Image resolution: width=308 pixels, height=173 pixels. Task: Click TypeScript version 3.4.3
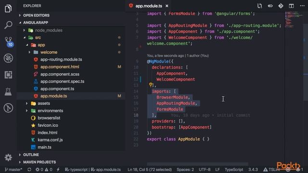tap(253, 170)
